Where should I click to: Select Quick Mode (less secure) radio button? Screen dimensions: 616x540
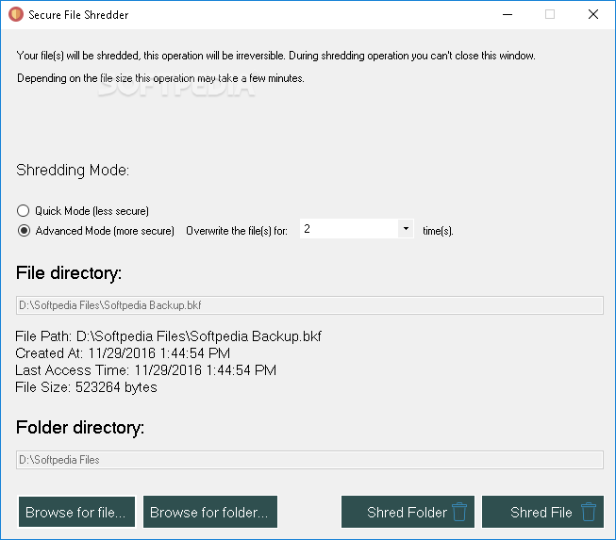24,211
